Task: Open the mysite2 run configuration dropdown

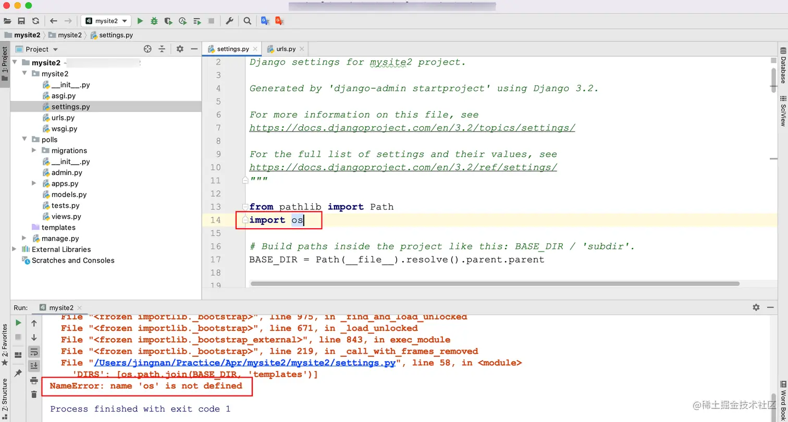Action: tap(106, 21)
